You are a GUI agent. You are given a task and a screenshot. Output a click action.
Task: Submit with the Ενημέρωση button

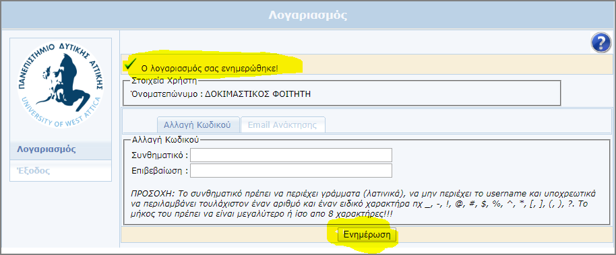pyautogui.click(x=367, y=235)
